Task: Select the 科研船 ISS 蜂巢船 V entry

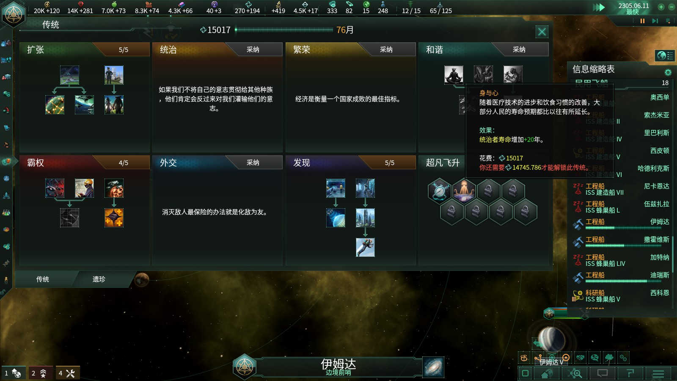Action: 621,296
